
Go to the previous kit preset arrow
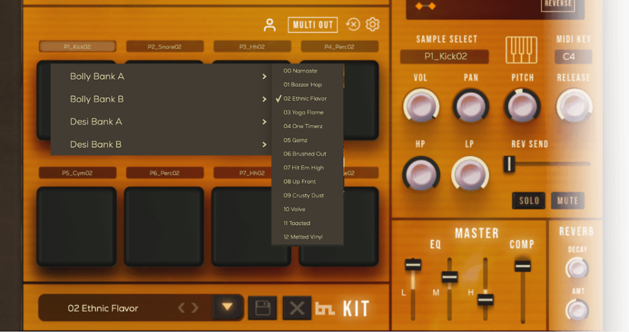pos(181,308)
